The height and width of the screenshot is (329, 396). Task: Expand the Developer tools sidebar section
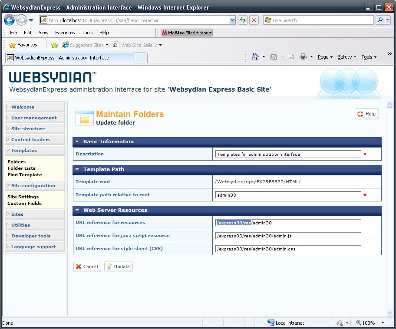click(35, 236)
